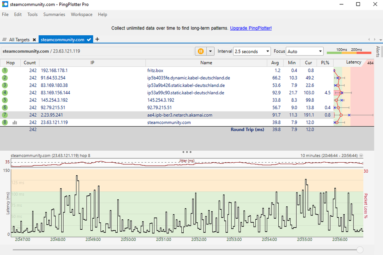Click the Avg column header
Viewport: 383px width, 255px height.
pyautogui.click(x=275, y=63)
